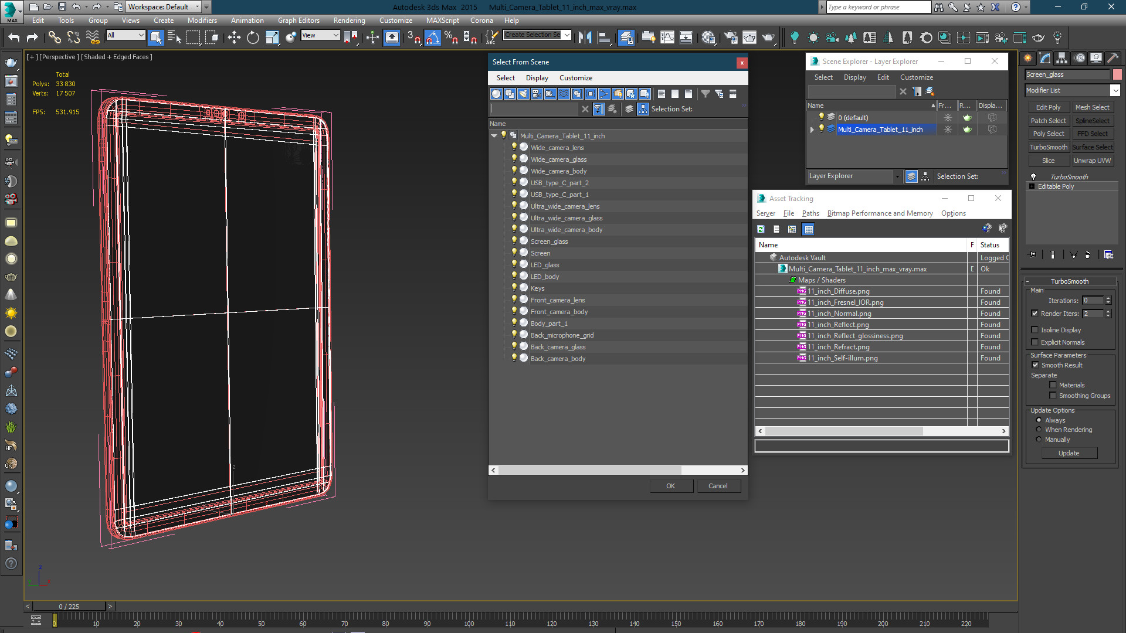1126x633 pixels.
Task: Select the Manually update radio button
Action: pos(1039,440)
